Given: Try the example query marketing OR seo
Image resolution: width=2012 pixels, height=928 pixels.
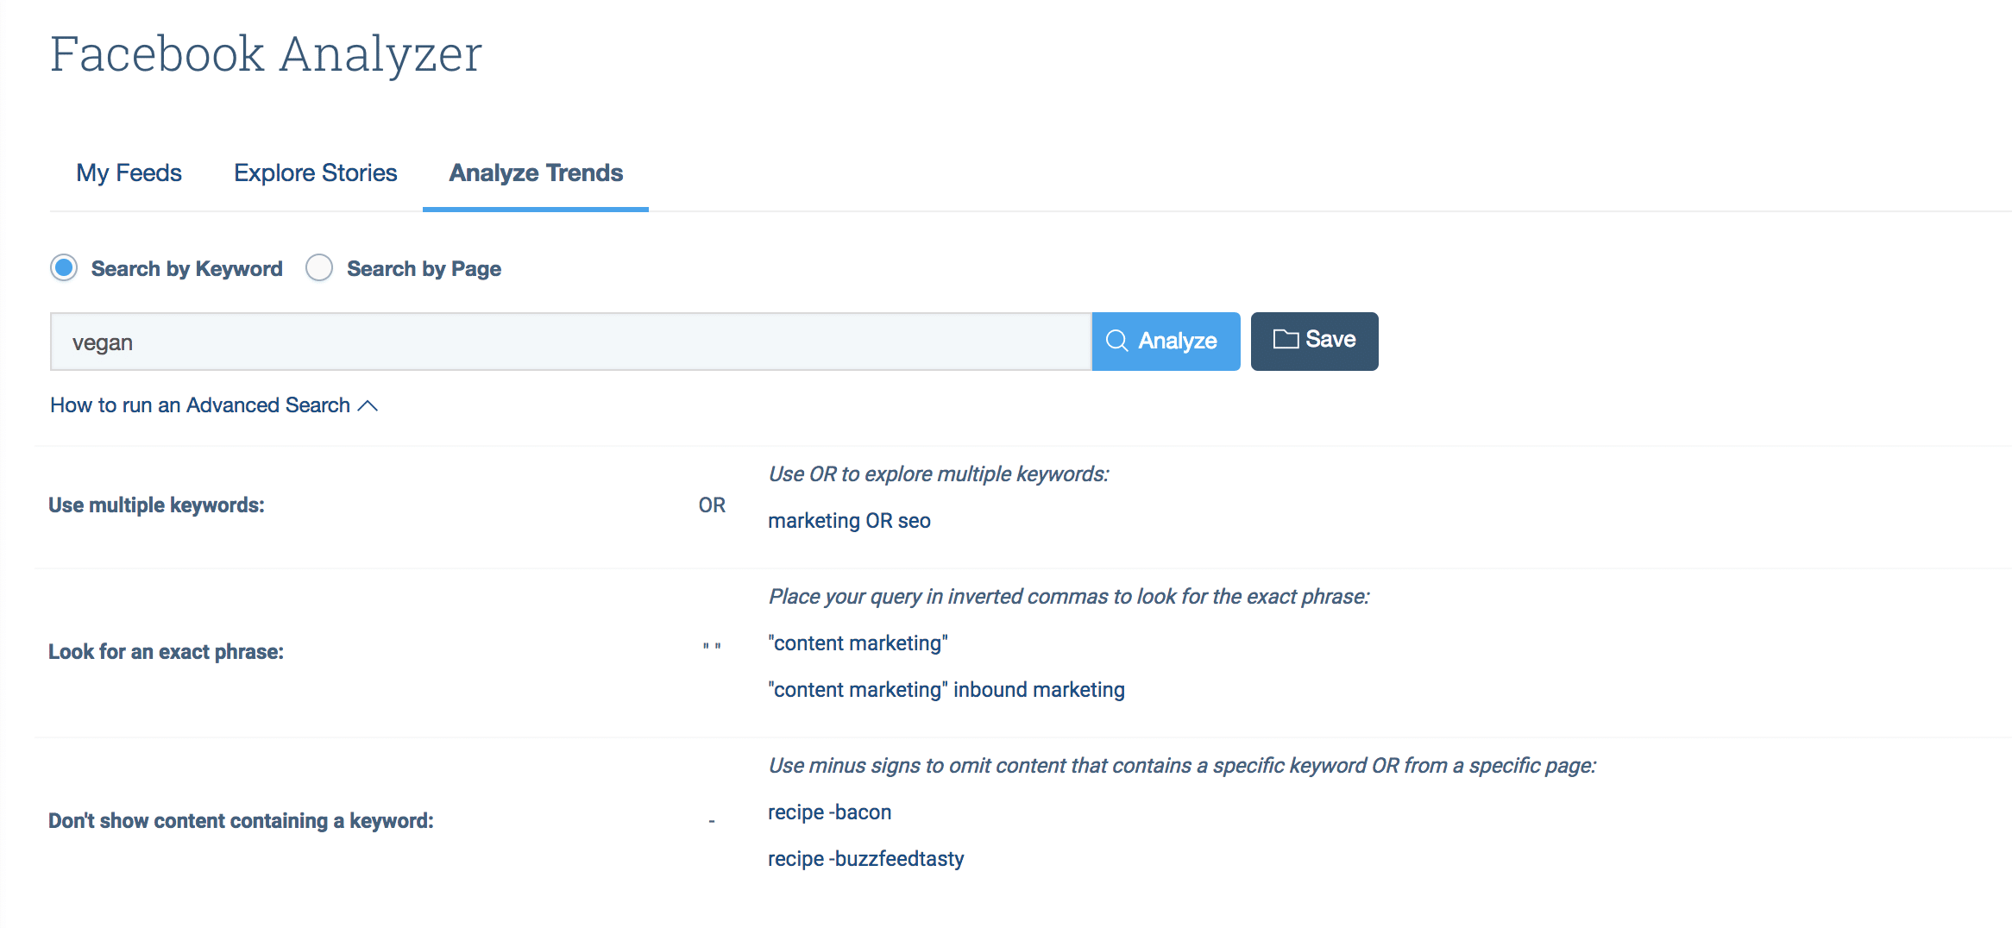Looking at the screenshot, I should 849,521.
